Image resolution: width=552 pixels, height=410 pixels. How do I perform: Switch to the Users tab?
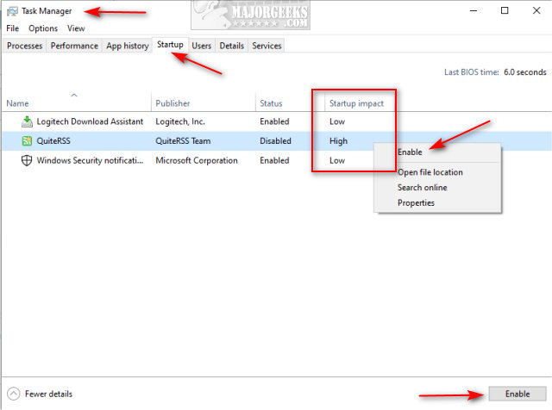tap(201, 46)
